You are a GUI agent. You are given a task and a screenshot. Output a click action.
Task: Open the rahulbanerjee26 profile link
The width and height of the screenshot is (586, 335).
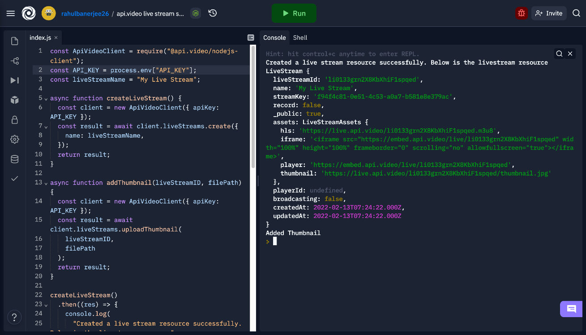coord(85,13)
